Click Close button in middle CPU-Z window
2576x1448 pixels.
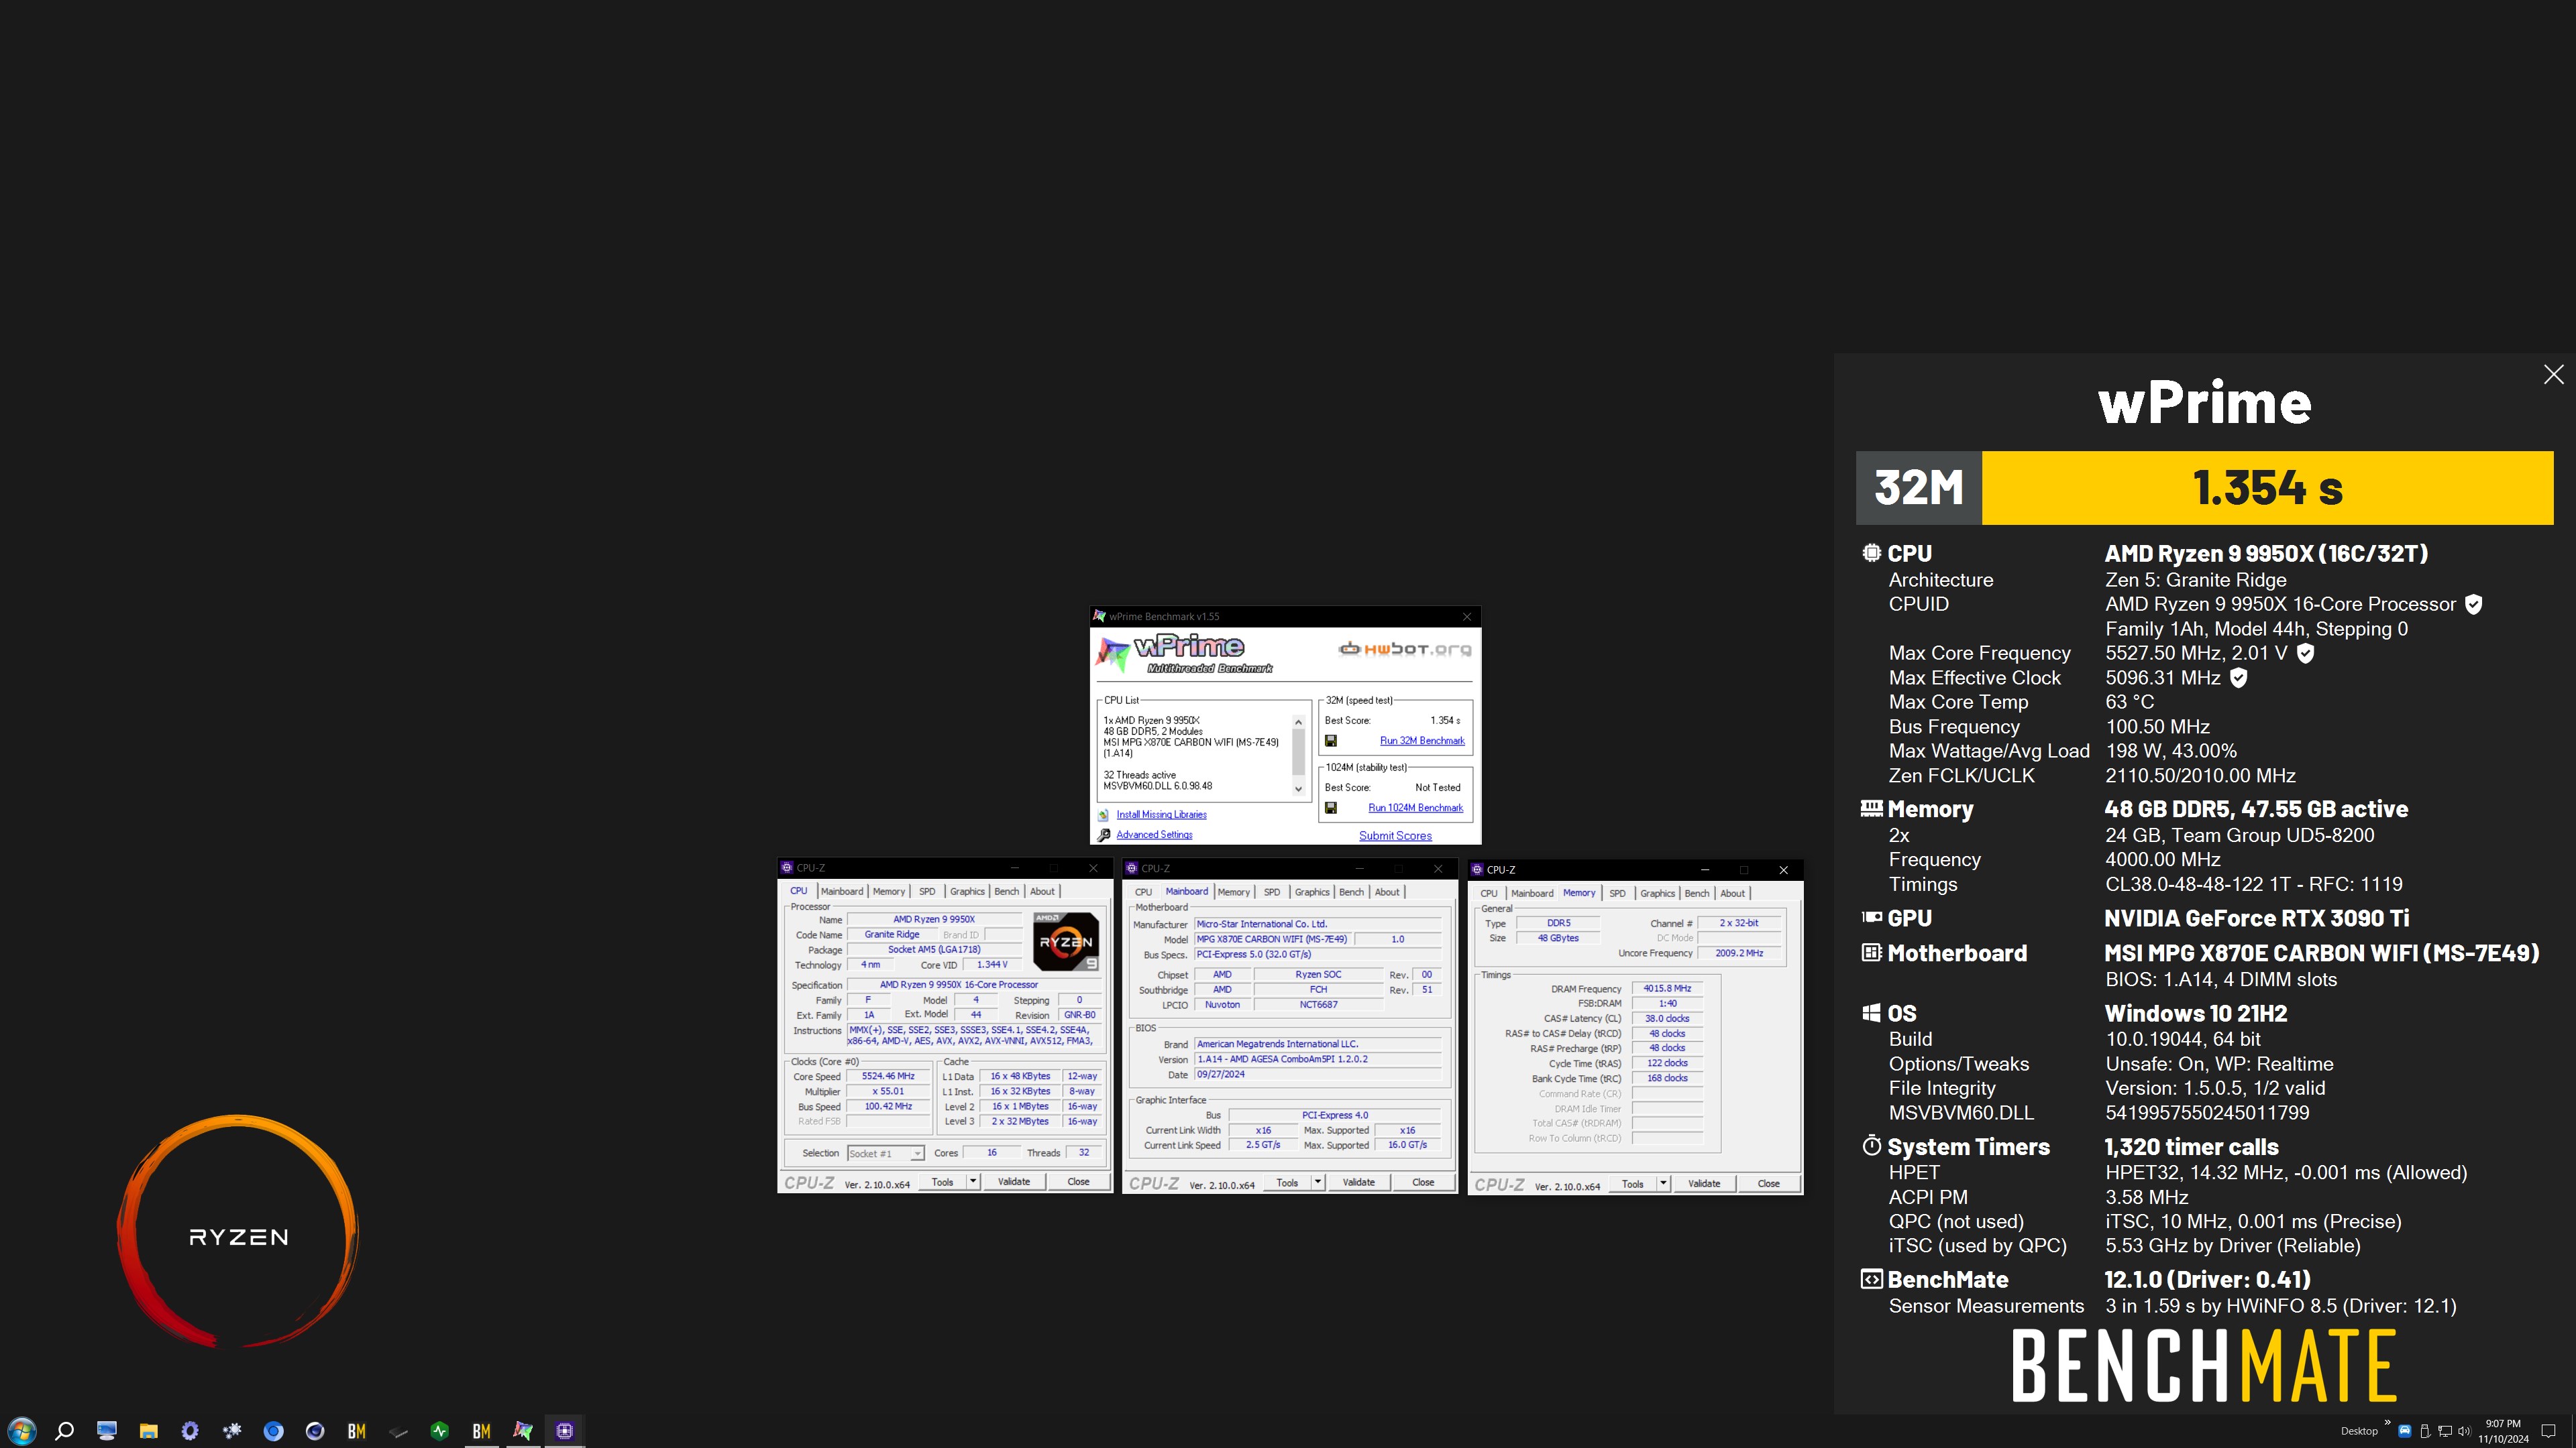[1423, 1182]
